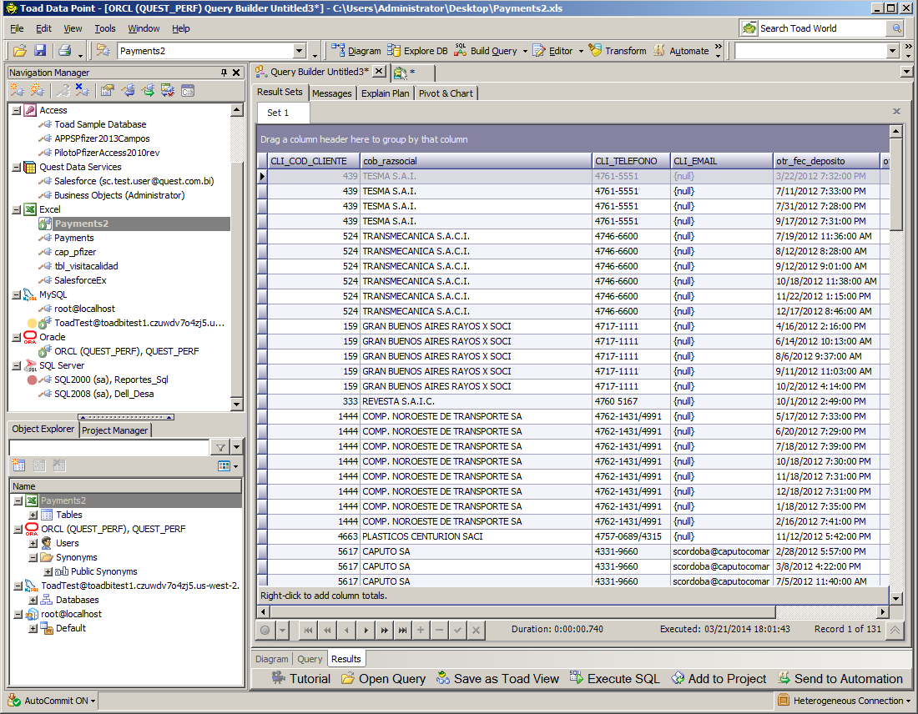Collapse the SQL Server group
Image resolution: width=918 pixels, height=714 pixels.
[17, 366]
